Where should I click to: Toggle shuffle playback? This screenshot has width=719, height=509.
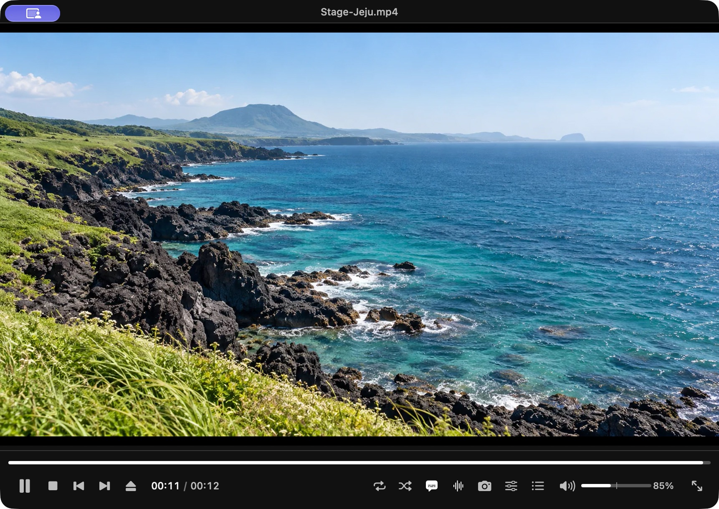[405, 486]
